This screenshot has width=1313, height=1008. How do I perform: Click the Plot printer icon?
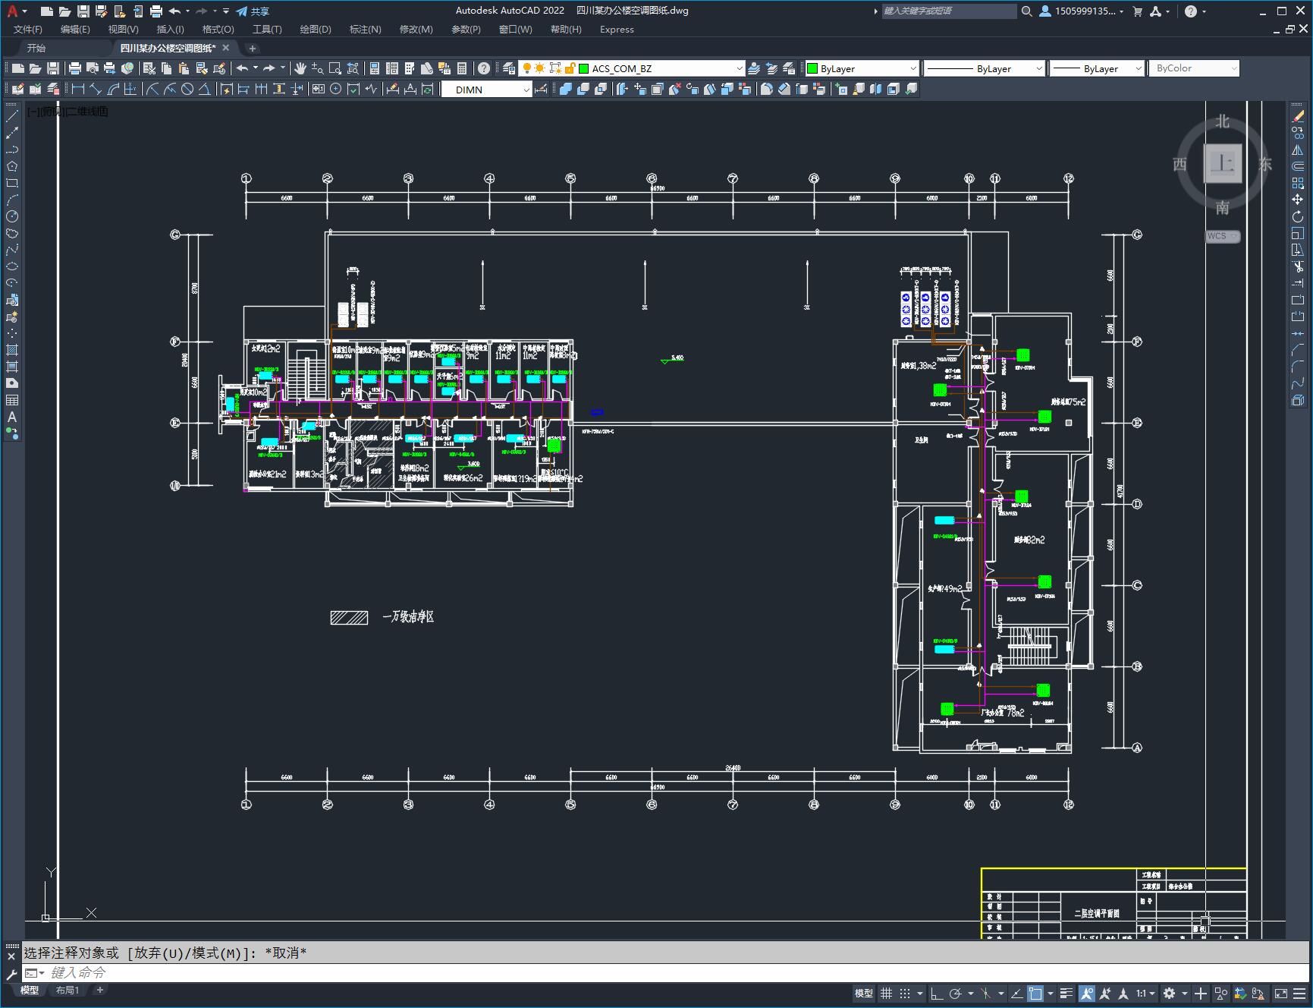[75, 68]
